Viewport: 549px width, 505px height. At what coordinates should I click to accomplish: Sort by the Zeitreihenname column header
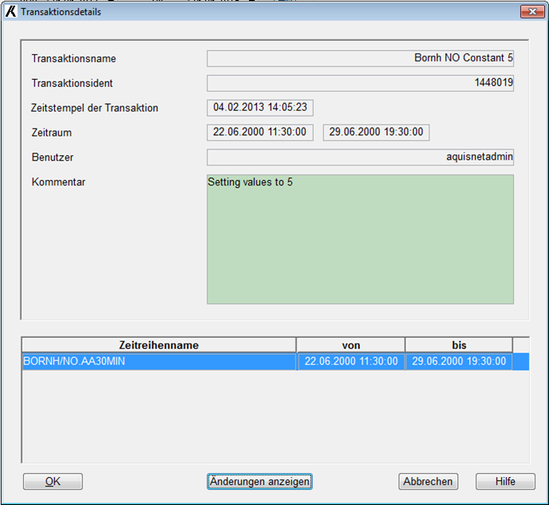click(158, 345)
